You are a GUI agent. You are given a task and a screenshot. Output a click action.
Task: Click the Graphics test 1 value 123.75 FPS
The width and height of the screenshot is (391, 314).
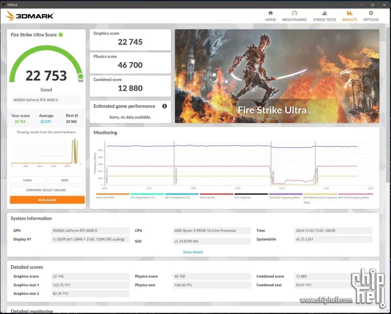90,285
